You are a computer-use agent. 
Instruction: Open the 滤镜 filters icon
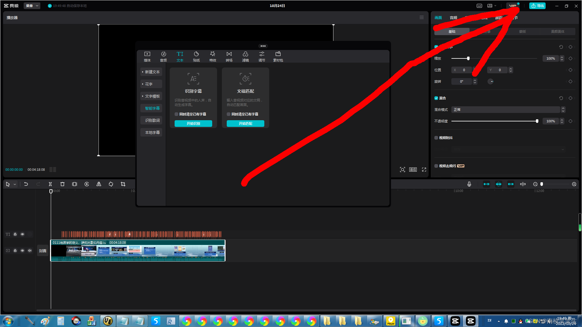(x=245, y=56)
